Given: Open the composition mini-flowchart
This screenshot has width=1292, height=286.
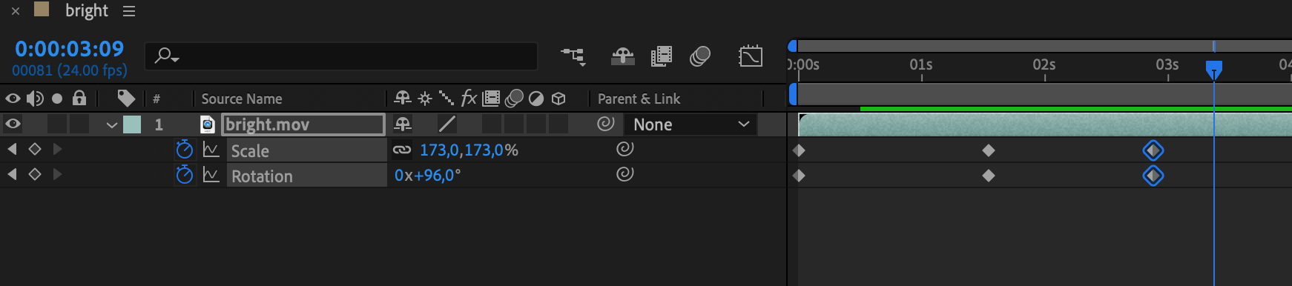Looking at the screenshot, I should pos(573,56).
